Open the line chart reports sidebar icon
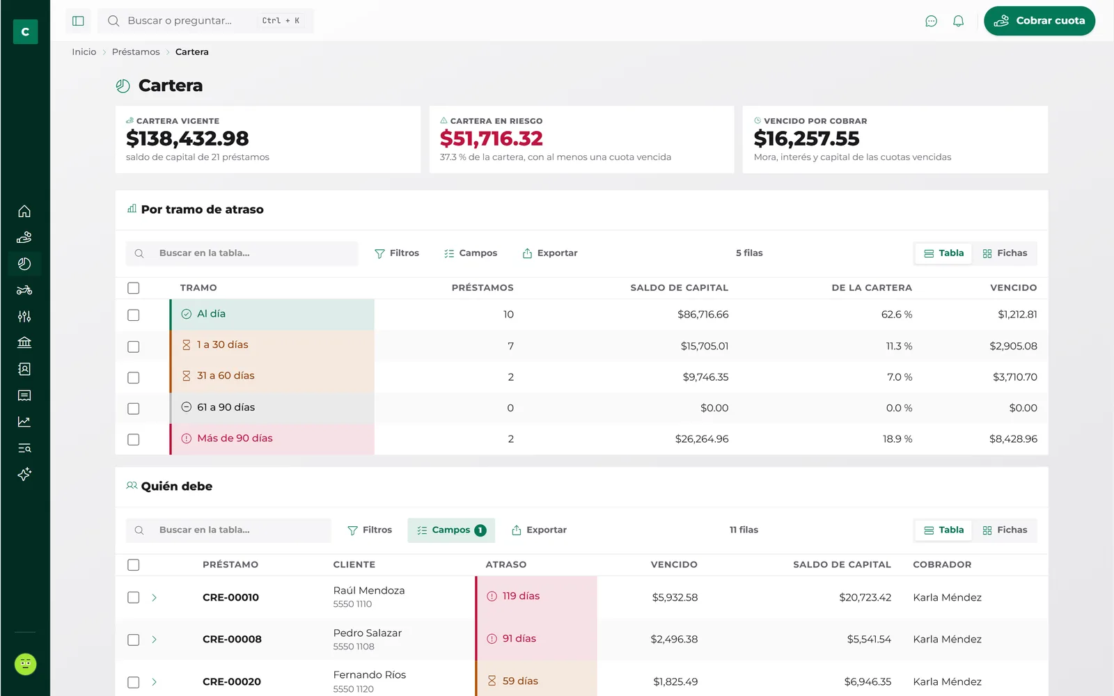The width and height of the screenshot is (1114, 696). click(24, 422)
